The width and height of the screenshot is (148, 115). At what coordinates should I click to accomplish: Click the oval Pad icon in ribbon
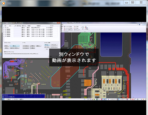pyautogui.click(x=83, y=27)
